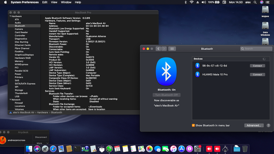Viewport: 274px width, 154px height.
Task: Open the App Store dock icon
Action: click(182, 149)
